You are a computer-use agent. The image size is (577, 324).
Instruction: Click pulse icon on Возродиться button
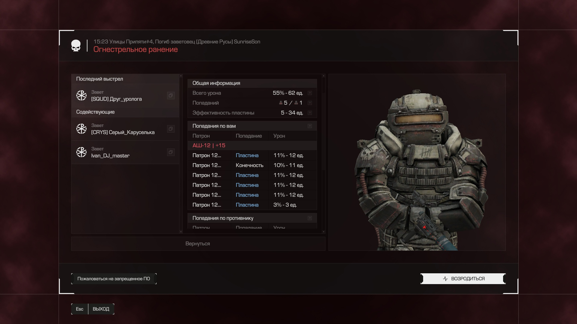pyautogui.click(x=445, y=279)
